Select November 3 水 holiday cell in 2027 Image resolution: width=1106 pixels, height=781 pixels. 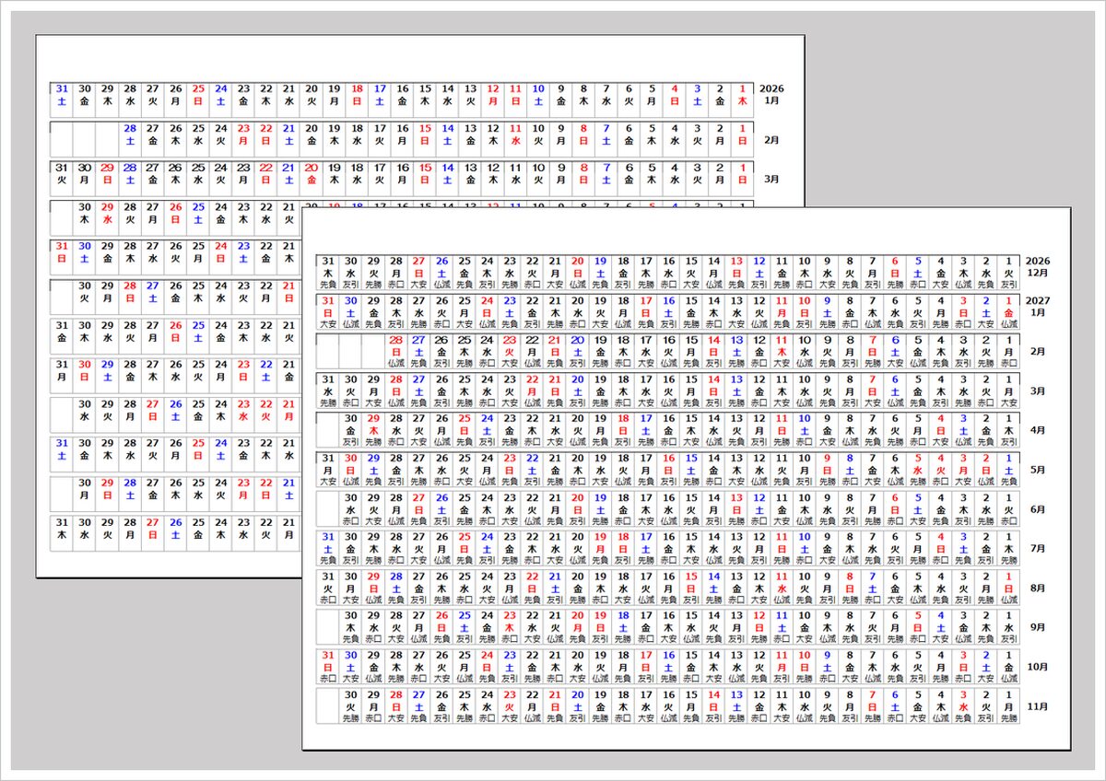point(962,704)
